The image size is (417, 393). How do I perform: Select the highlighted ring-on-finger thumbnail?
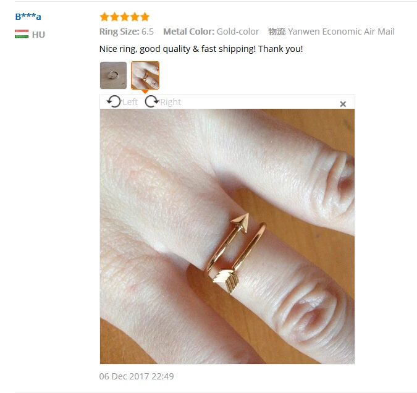pyautogui.click(x=145, y=75)
